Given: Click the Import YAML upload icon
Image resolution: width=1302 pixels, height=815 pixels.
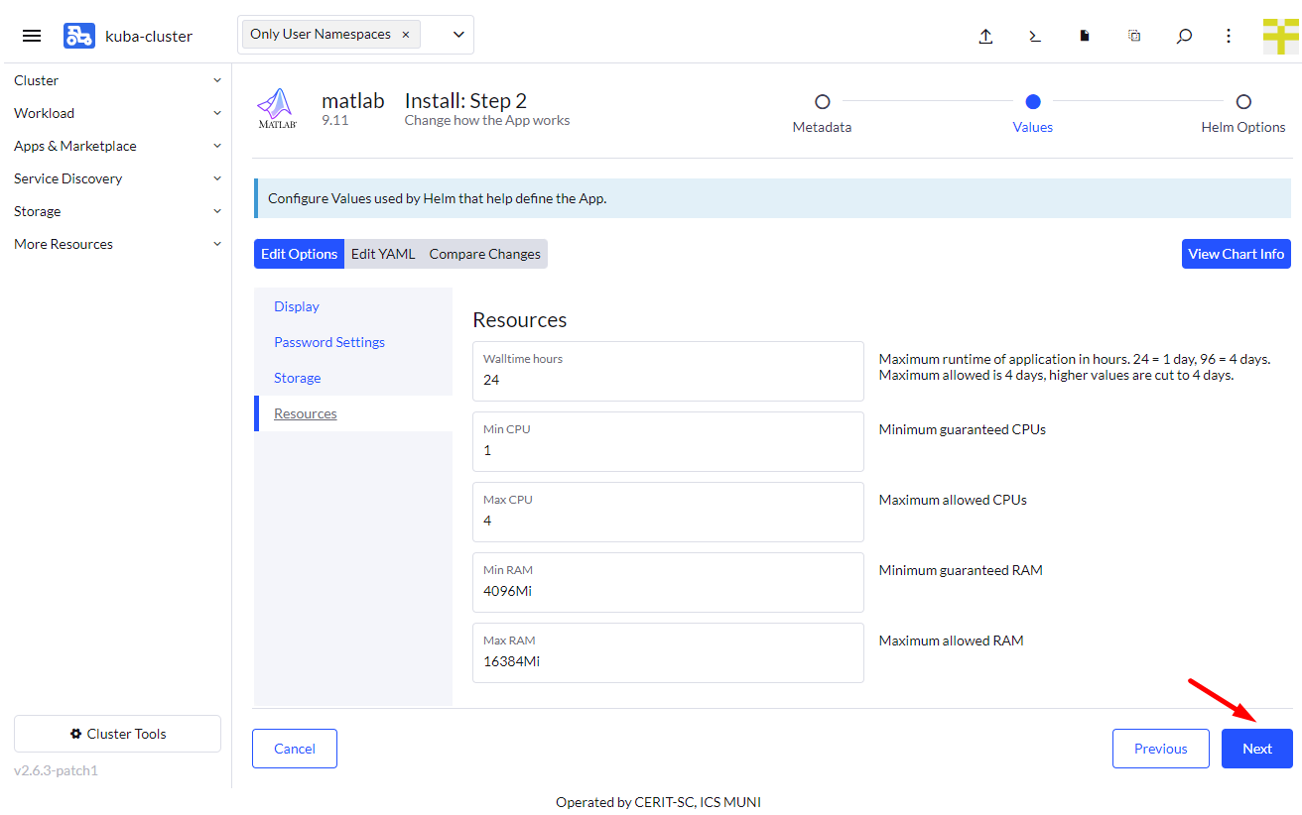Looking at the screenshot, I should [985, 36].
